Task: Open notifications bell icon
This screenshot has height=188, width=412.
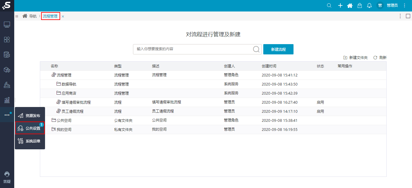Action: tap(369, 5)
